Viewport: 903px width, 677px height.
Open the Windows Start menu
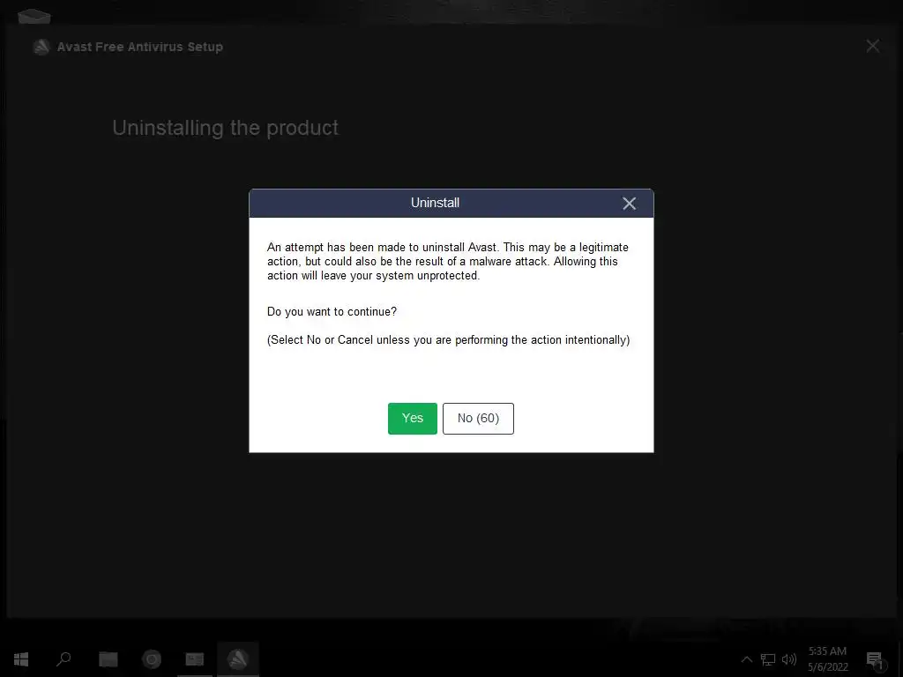pos(21,659)
